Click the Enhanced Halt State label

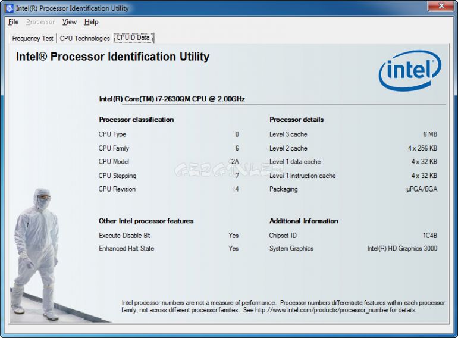127,248
